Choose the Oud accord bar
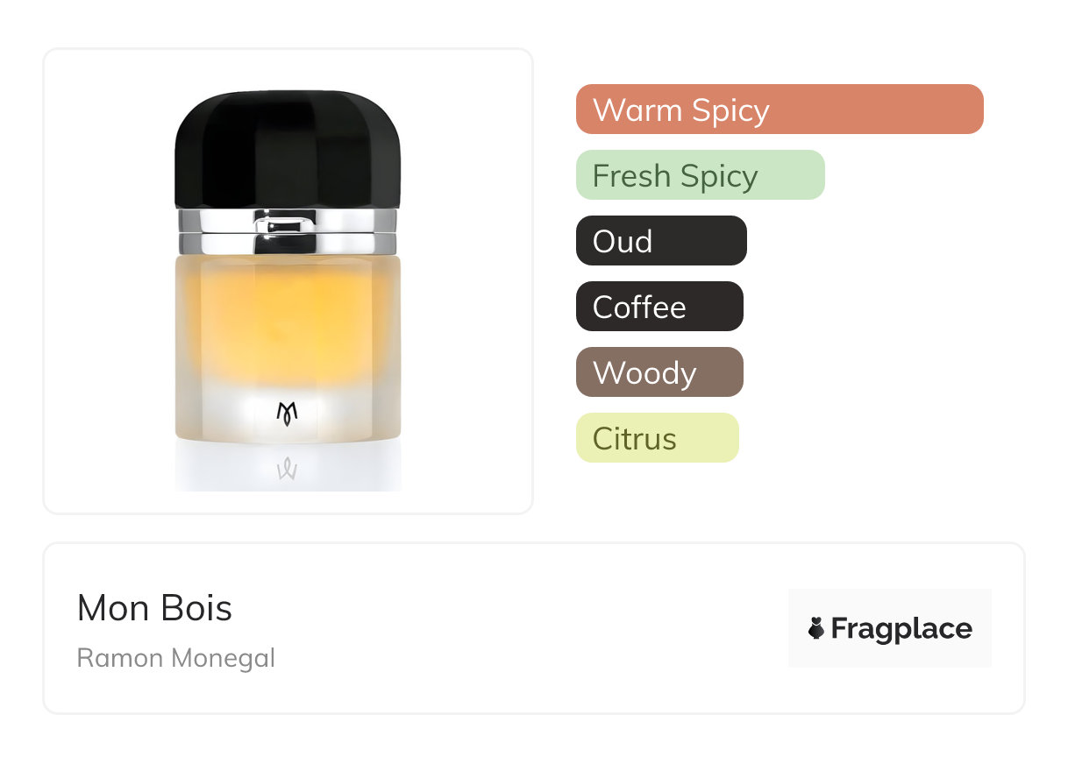 (x=660, y=241)
